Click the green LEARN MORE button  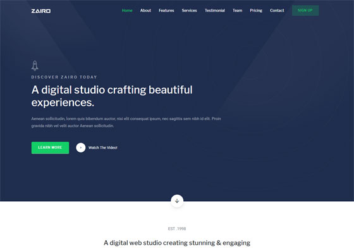[x=50, y=147]
